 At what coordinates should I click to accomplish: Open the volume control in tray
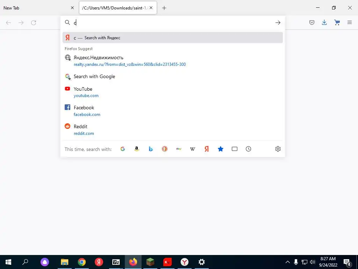[x=313, y=262]
